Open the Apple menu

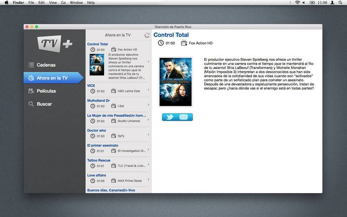(x=7, y=3)
